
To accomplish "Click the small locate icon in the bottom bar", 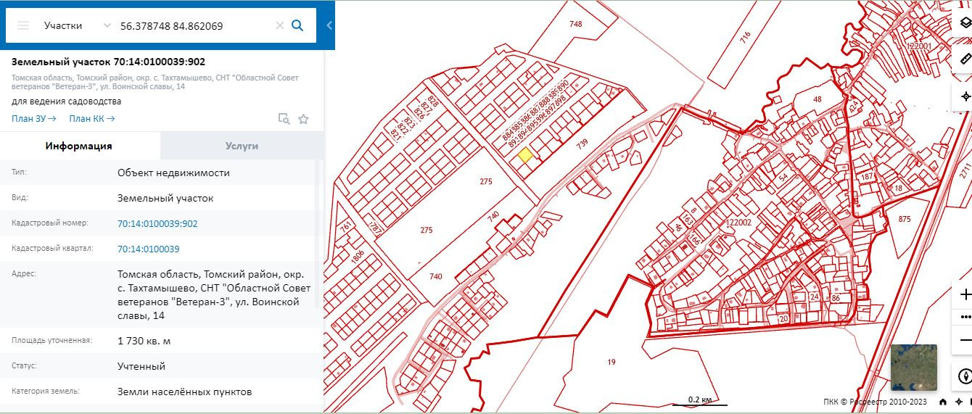I will pyautogui.click(x=959, y=402).
